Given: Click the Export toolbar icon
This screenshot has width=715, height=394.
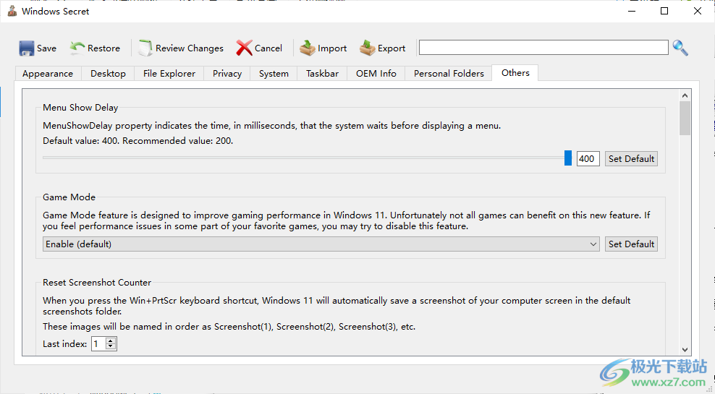Looking at the screenshot, I should pyautogui.click(x=368, y=48).
